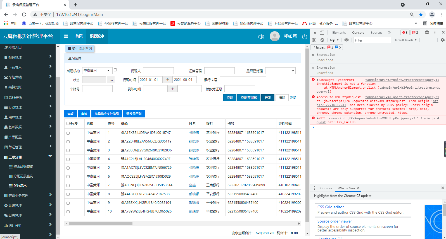
Task: Toggle the sidebar hamburger menu icon
Action: click(66, 36)
